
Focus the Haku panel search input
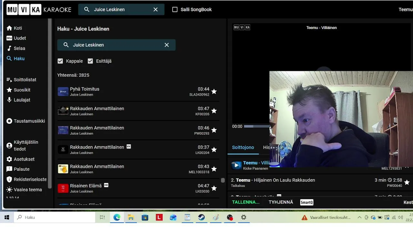point(116,45)
